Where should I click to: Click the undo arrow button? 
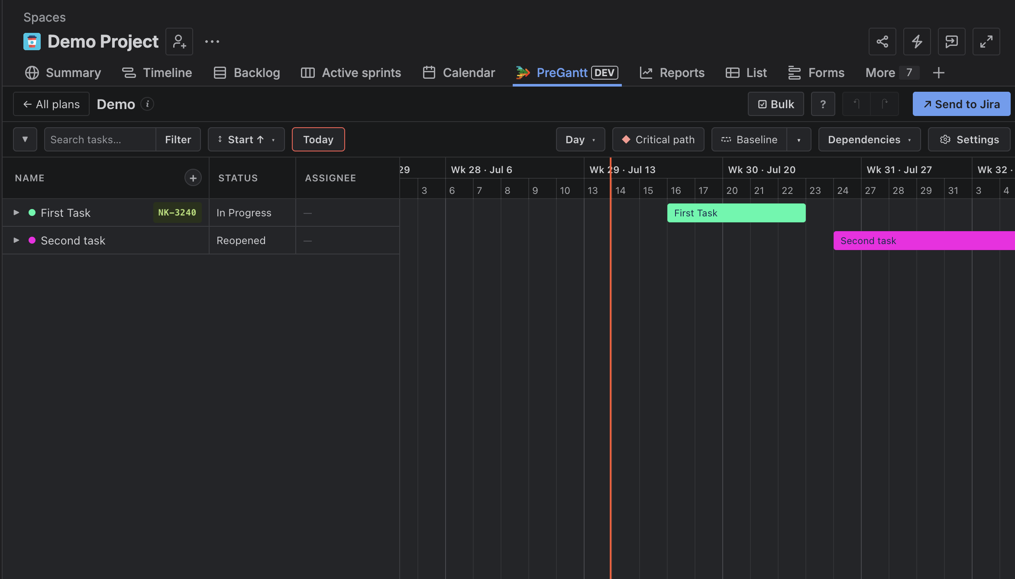click(857, 104)
